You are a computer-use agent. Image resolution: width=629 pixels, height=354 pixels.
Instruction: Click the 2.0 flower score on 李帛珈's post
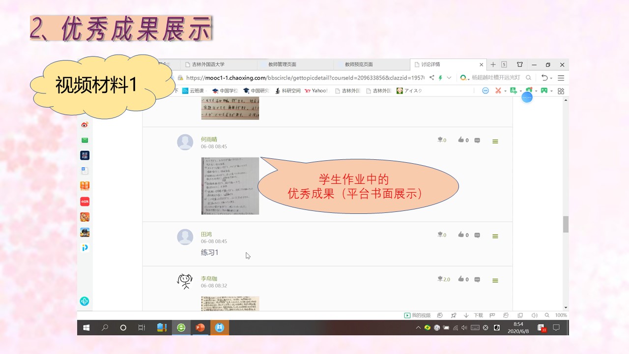[x=444, y=279]
